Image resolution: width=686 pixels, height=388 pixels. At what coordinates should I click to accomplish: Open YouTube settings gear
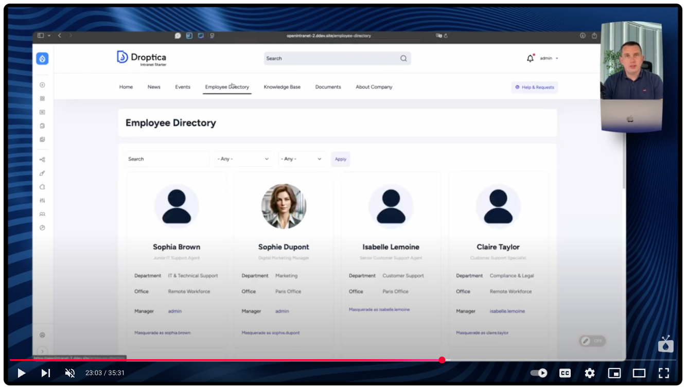(590, 373)
